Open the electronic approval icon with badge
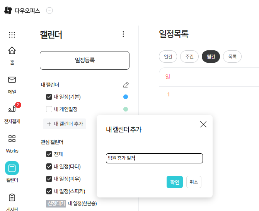This screenshot has width=259, height=211. click(x=12, y=109)
